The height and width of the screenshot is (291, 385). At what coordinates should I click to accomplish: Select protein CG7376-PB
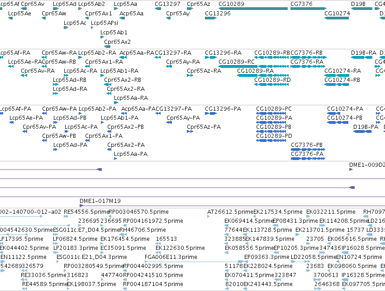click(x=308, y=149)
